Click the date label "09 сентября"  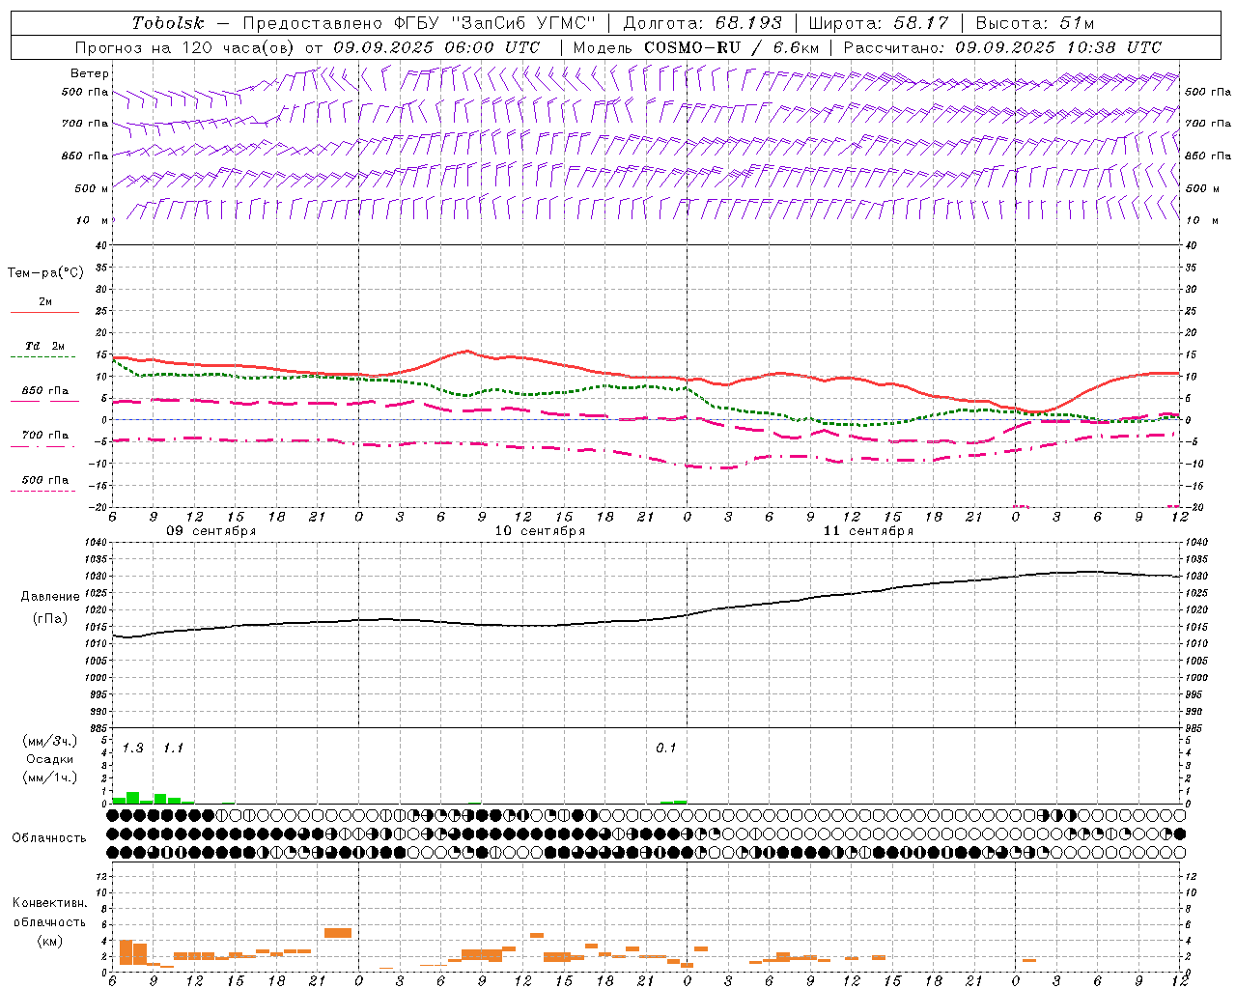tap(211, 531)
